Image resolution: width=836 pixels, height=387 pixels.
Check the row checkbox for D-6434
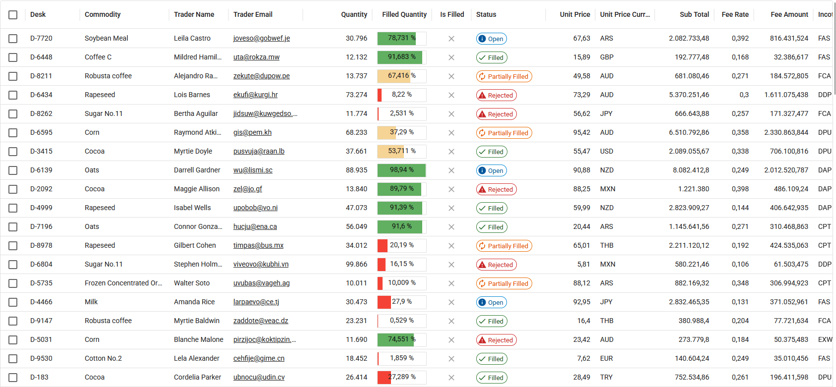tap(13, 95)
